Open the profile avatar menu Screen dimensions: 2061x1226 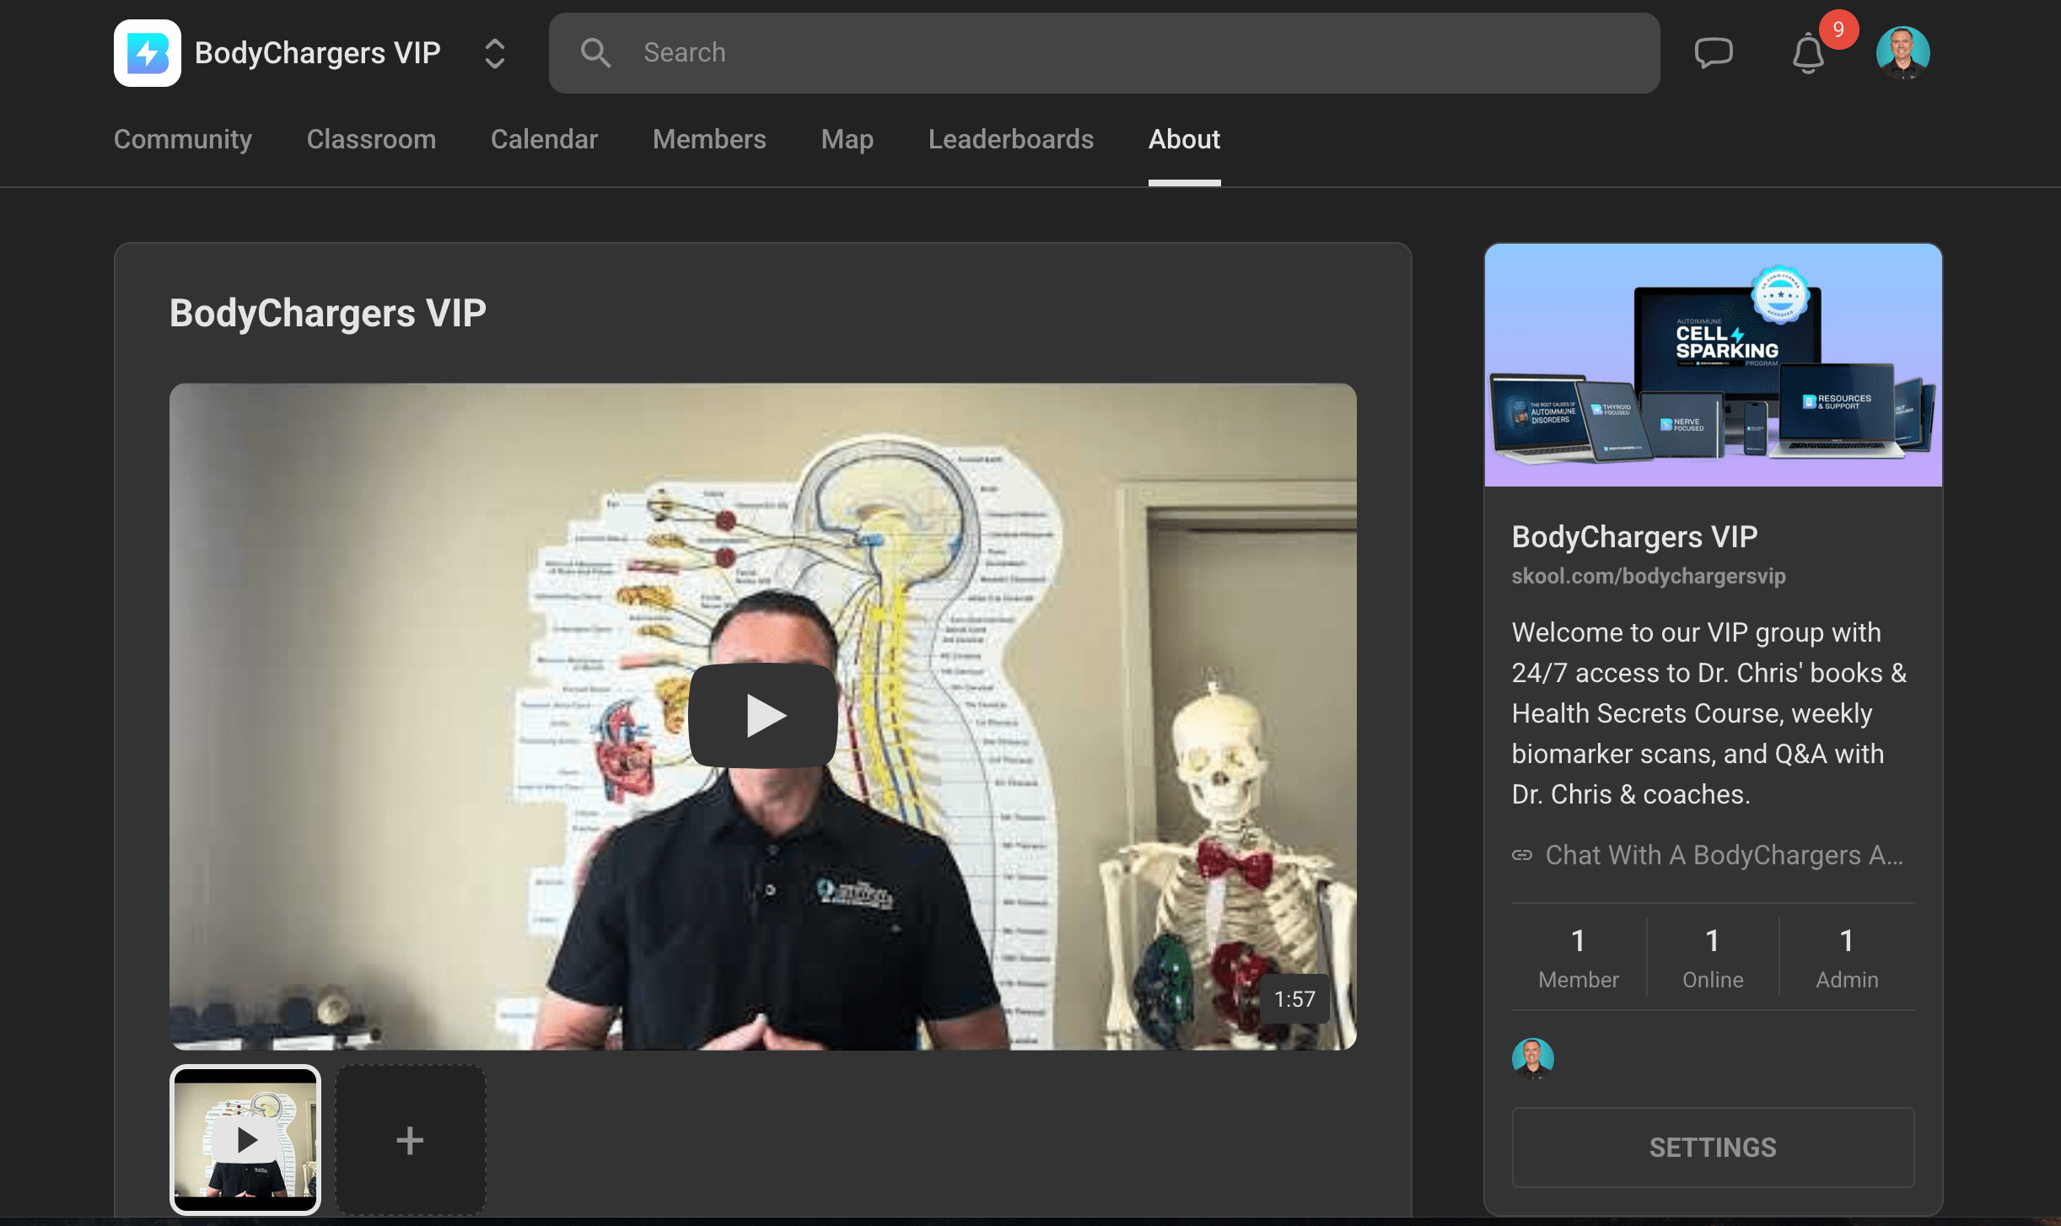1902,52
